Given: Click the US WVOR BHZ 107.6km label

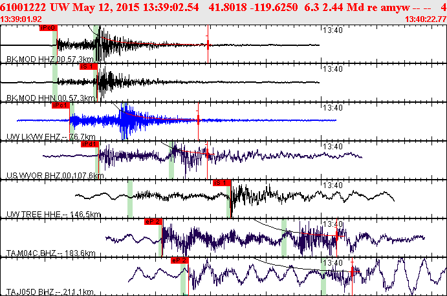Looking at the screenshot, I should click(x=55, y=176).
